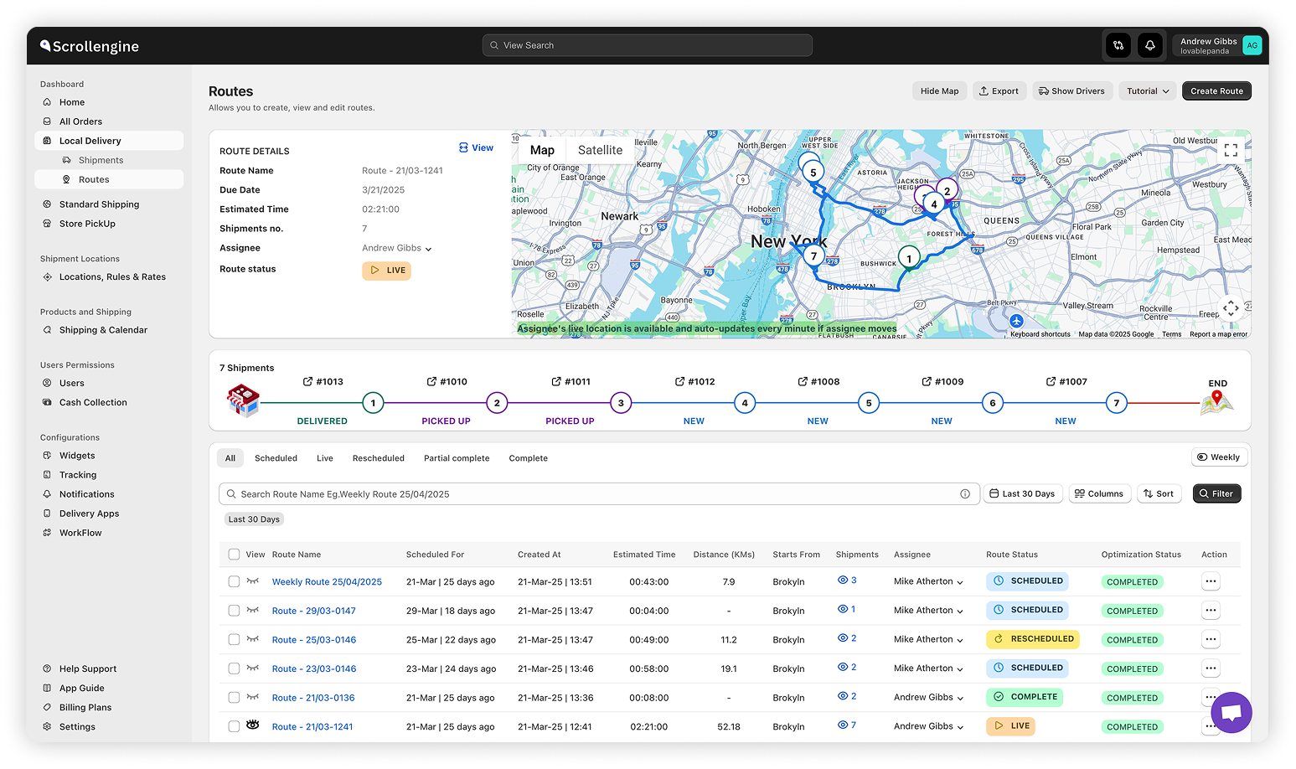Check the Route - 21/03-0136 row checkbox

click(x=234, y=698)
